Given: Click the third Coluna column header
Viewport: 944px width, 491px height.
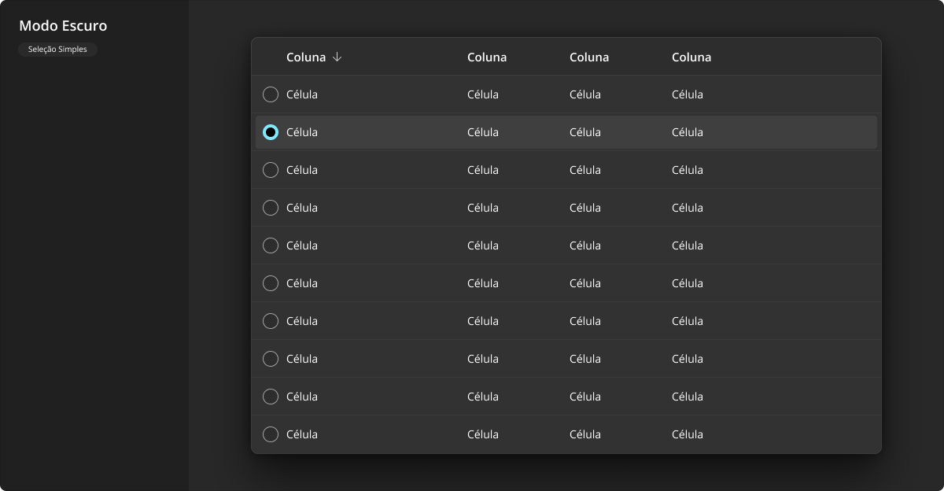Looking at the screenshot, I should 589,57.
